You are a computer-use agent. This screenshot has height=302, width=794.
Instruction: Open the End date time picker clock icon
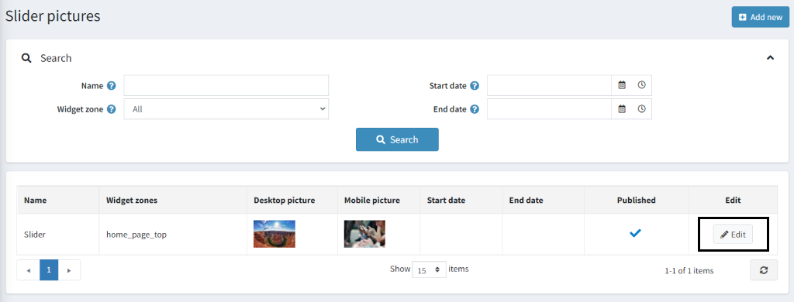click(641, 108)
